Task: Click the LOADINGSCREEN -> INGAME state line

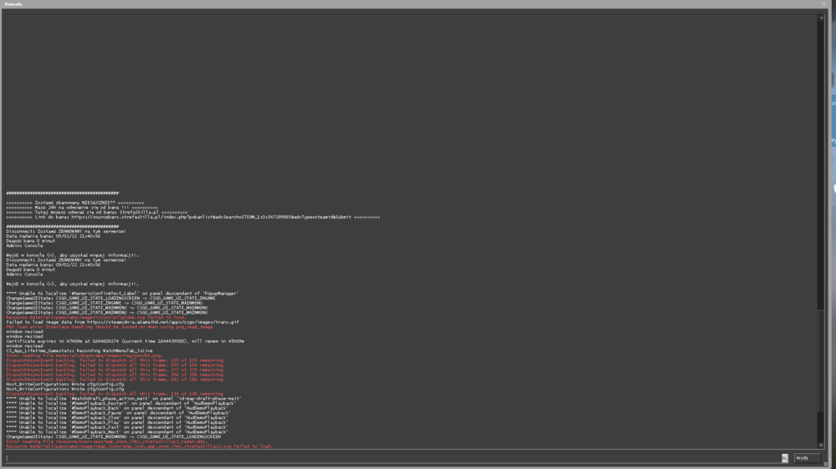Action: [x=111, y=298]
